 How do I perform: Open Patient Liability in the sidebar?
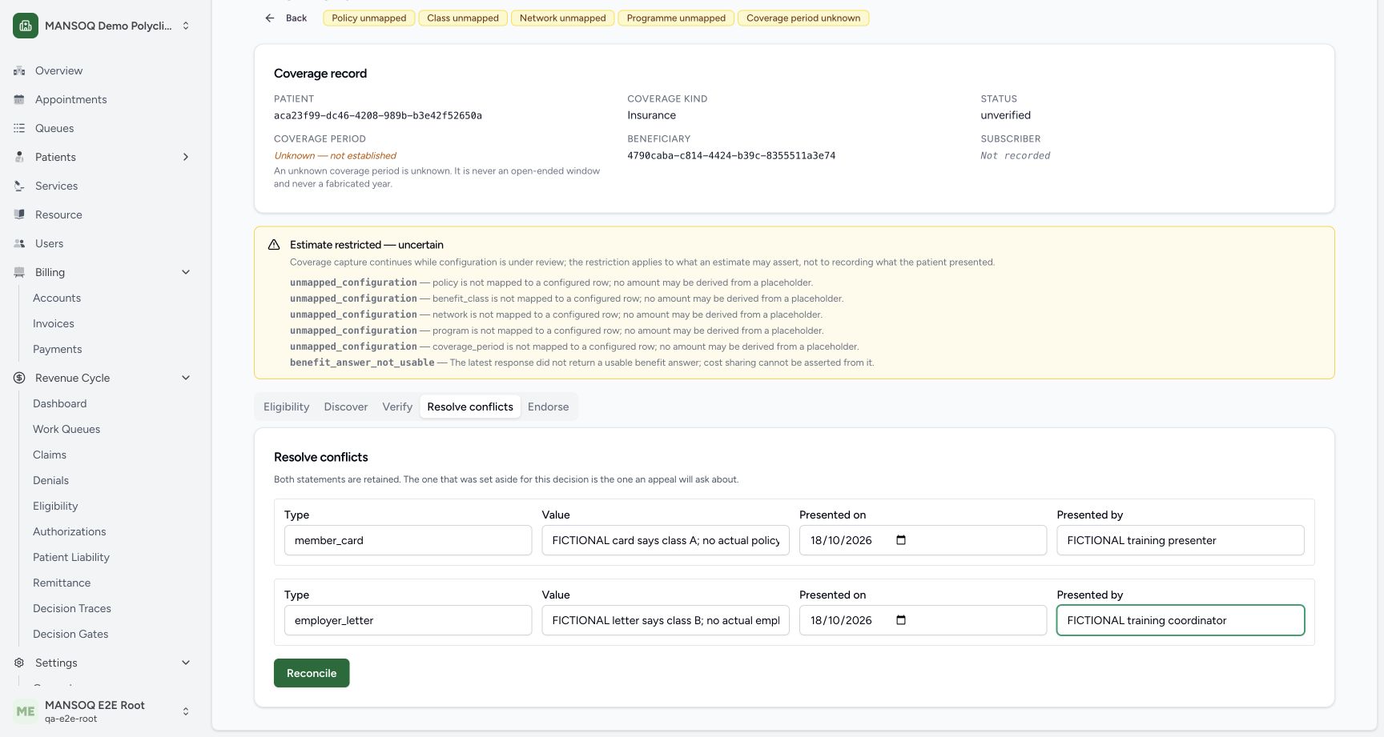[x=71, y=557]
